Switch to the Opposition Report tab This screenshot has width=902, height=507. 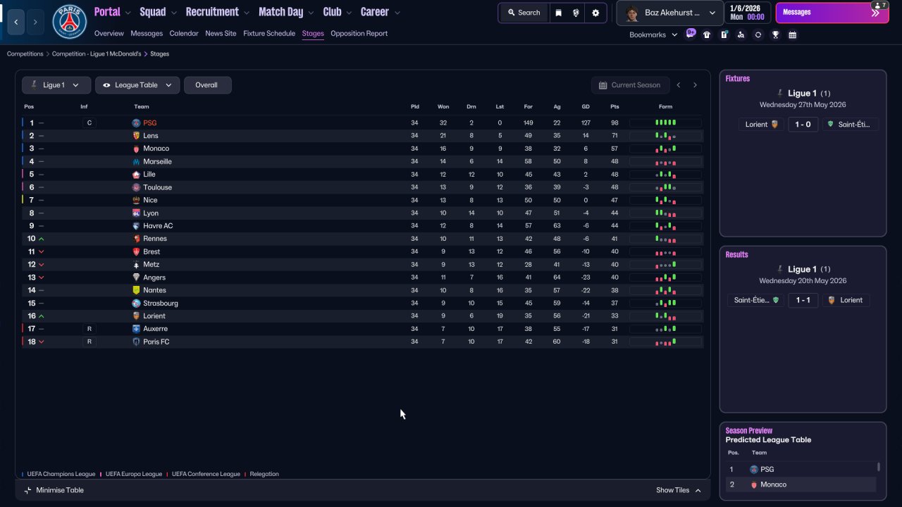(359, 33)
